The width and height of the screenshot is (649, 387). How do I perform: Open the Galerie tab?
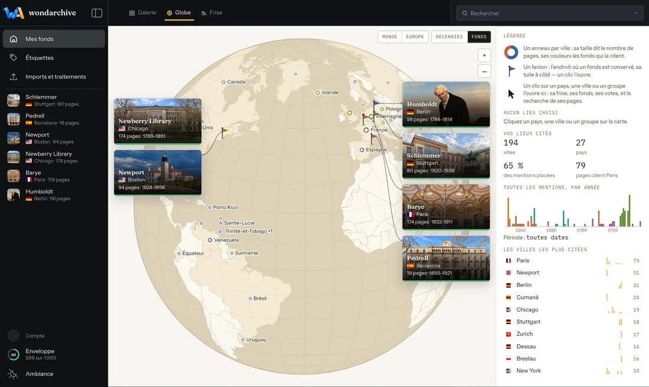[143, 13]
